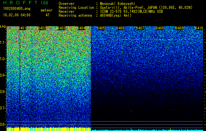
Task: Click the 0408 time marker
Action: click(160, 28)
